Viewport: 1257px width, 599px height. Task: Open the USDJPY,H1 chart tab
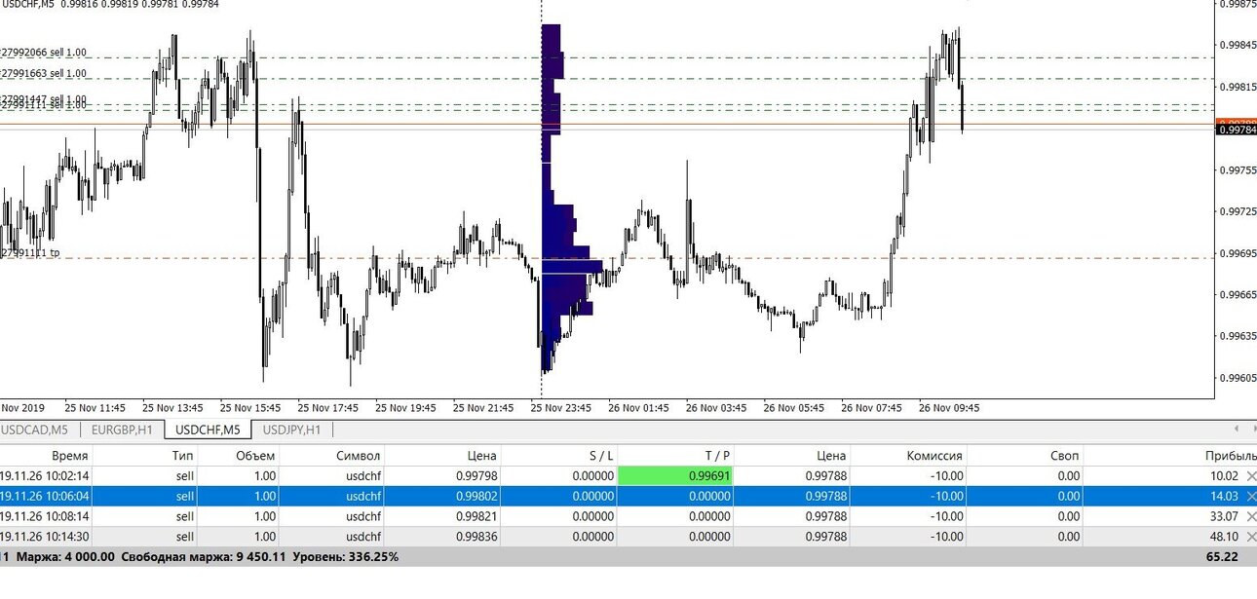[x=291, y=430]
